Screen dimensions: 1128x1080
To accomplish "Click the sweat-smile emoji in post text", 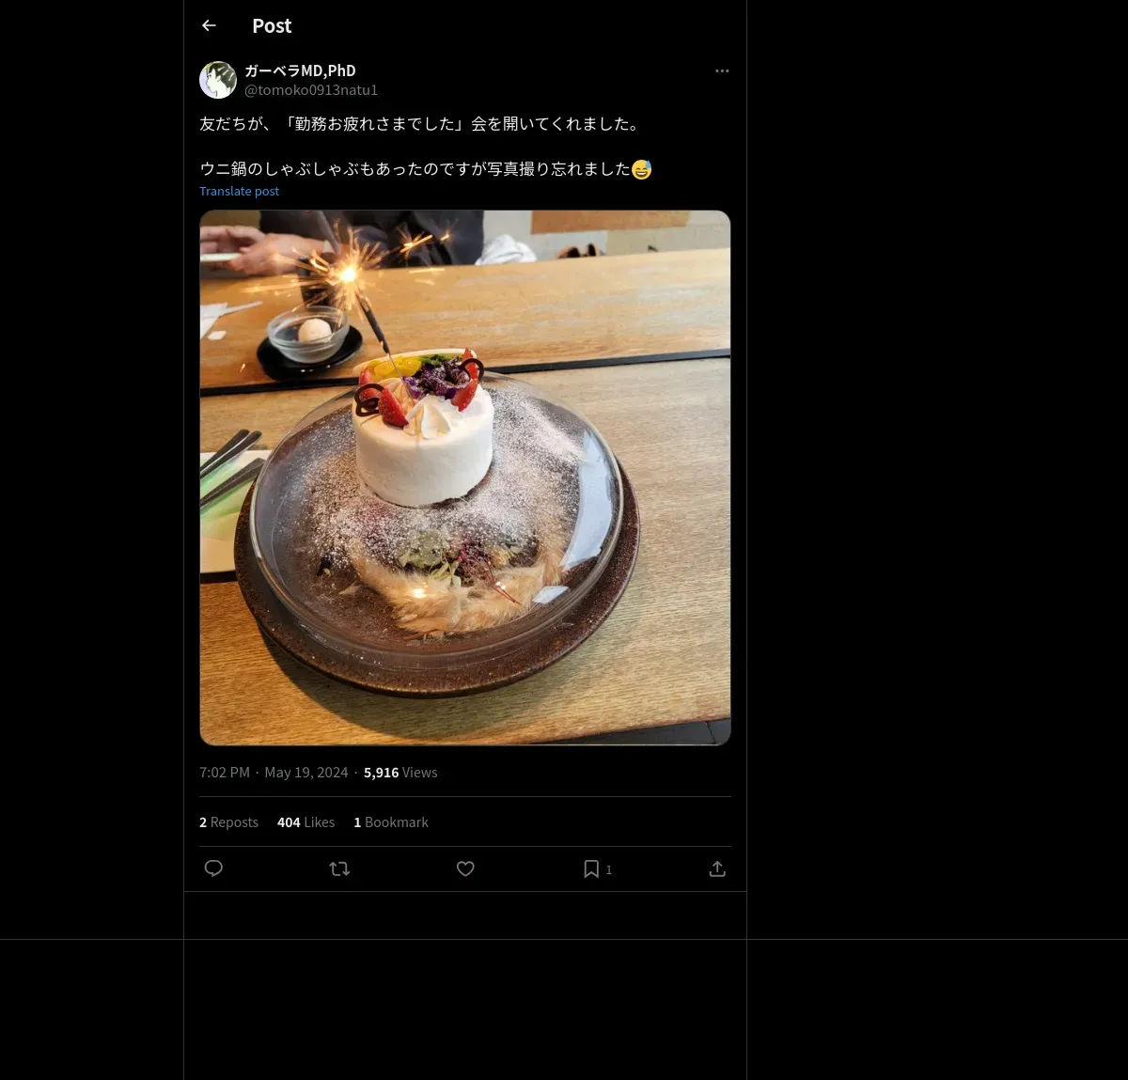I will pyautogui.click(x=641, y=169).
